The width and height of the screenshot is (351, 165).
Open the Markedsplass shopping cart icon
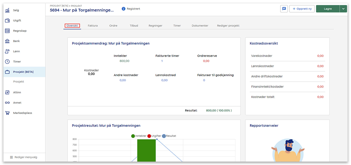pyautogui.click(x=7, y=113)
